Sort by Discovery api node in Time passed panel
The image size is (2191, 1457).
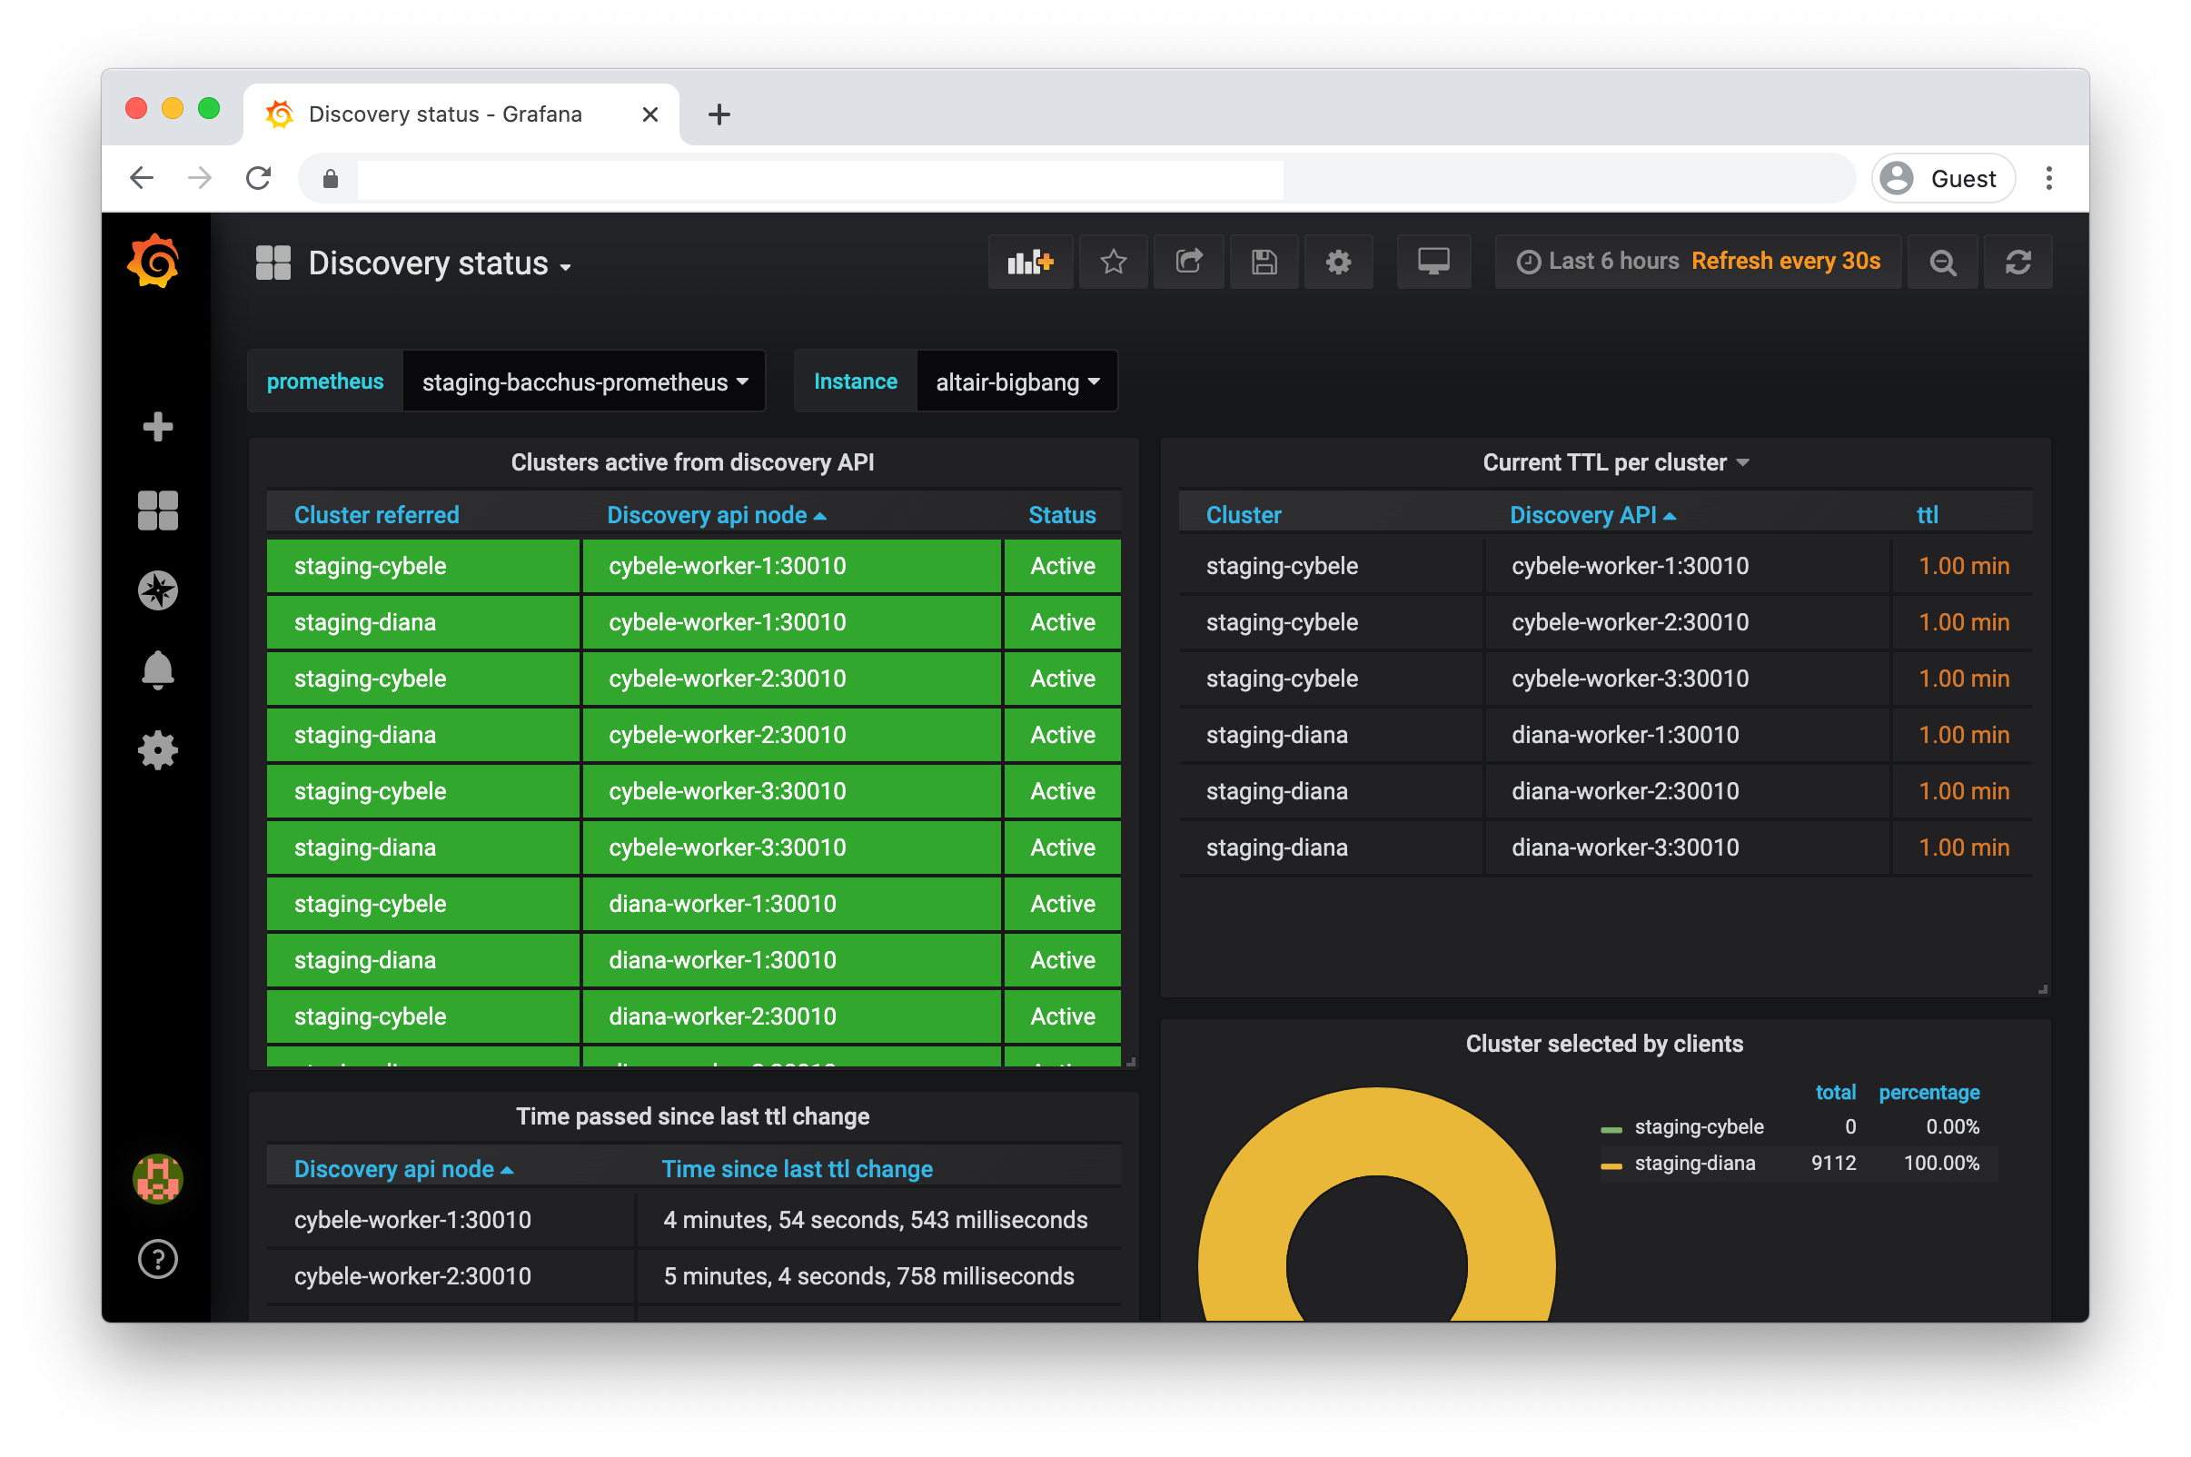click(403, 1169)
